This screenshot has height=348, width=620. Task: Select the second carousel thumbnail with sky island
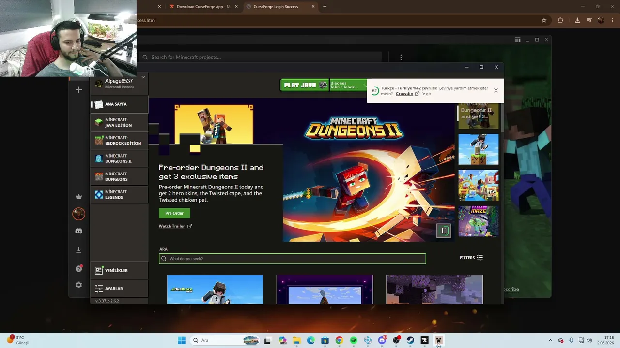[x=478, y=149]
